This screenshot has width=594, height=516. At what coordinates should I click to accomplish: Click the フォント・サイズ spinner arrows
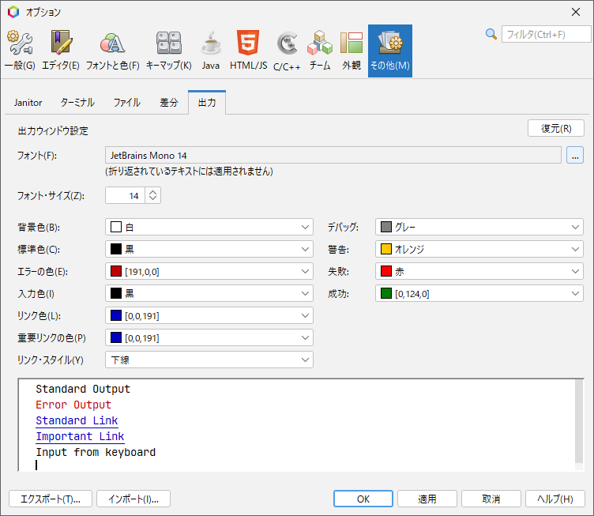tap(152, 195)
